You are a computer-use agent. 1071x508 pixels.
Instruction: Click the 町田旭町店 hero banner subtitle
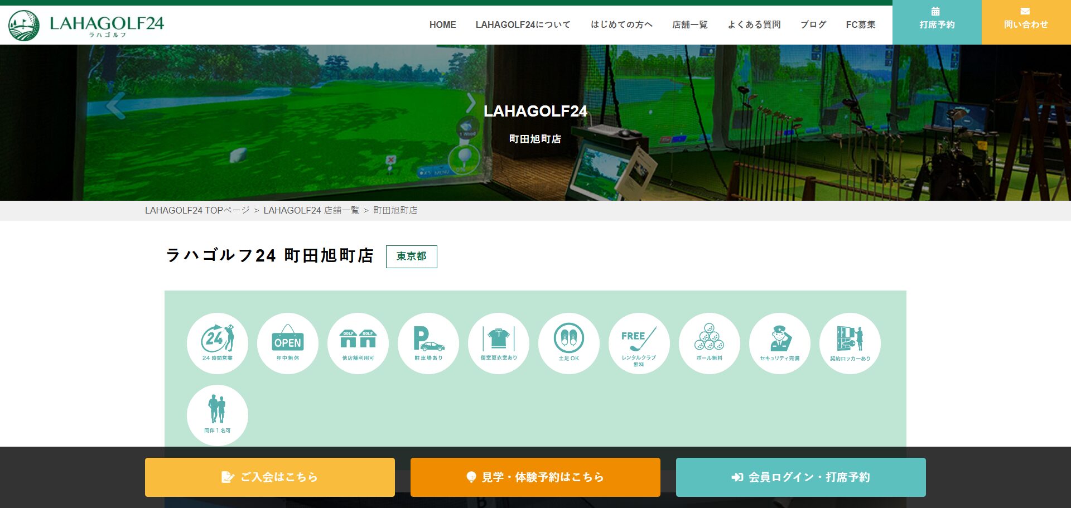pos(535,139)
